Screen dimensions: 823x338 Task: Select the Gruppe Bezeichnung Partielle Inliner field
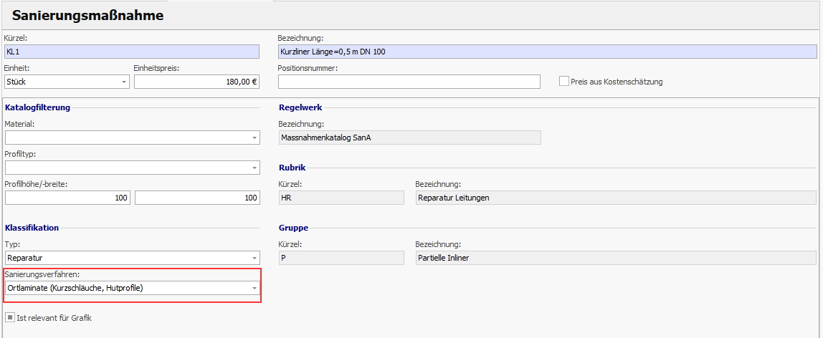[x=615, y=258]
